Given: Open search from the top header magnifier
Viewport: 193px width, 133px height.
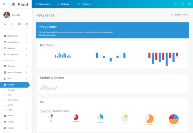Looking at the screenshot, I should (x=175, y=4).
